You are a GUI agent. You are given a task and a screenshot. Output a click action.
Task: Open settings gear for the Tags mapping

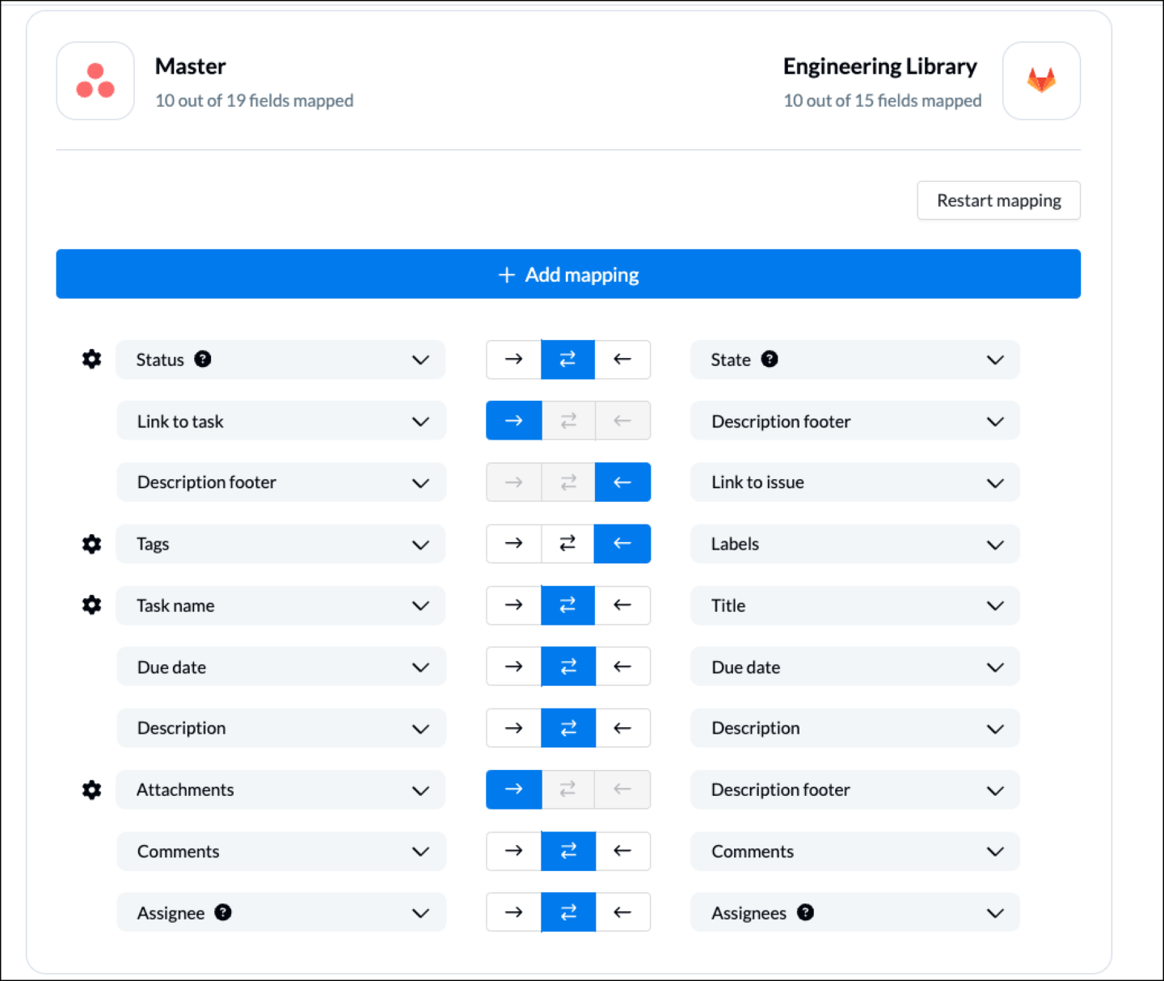pos(91,544)
